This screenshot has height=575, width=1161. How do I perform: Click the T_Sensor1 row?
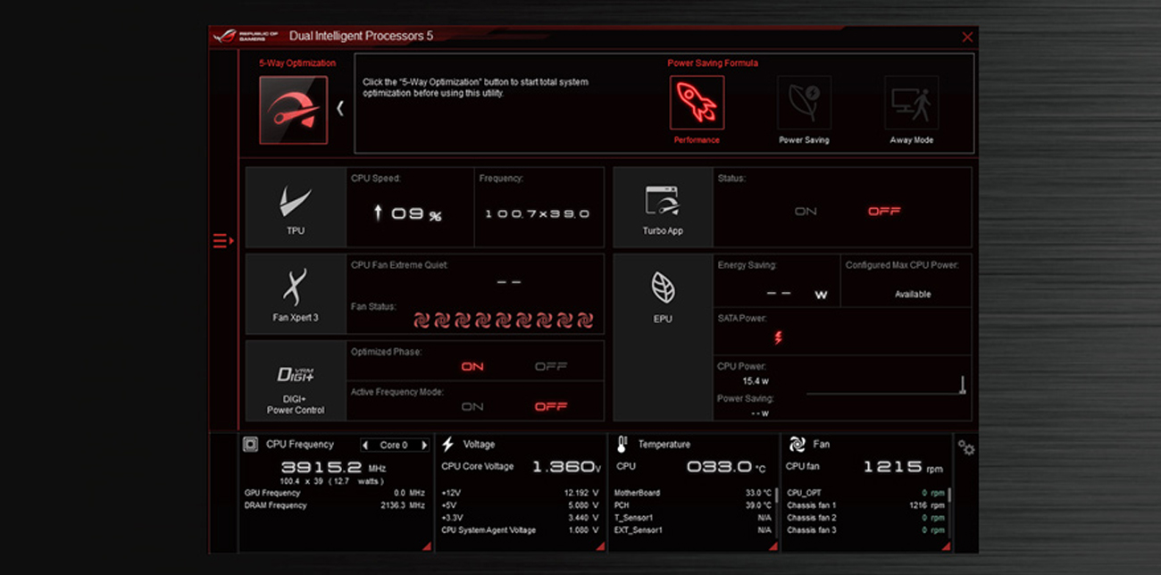click(693, 518)
